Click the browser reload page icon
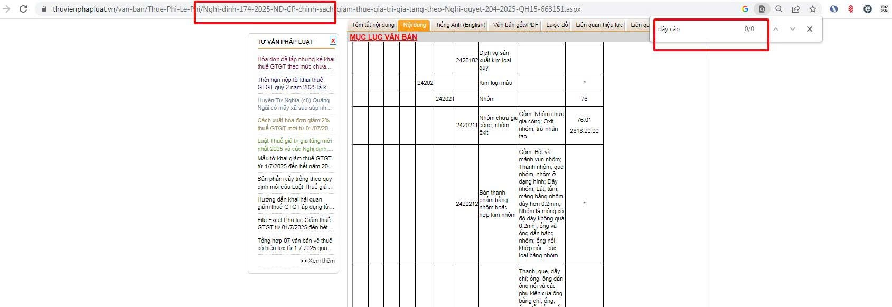 (23, 9)
